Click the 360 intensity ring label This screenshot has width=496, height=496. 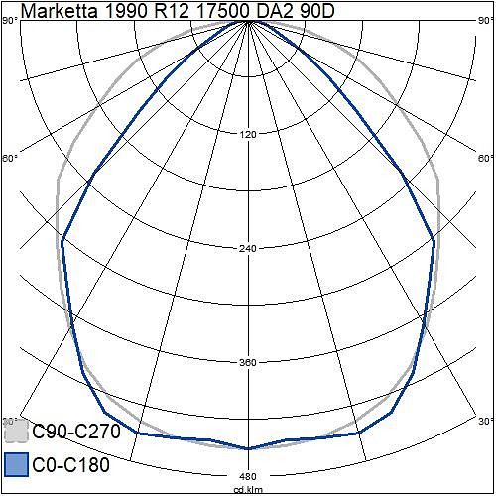pyautogui.click(x=248, y=363)
